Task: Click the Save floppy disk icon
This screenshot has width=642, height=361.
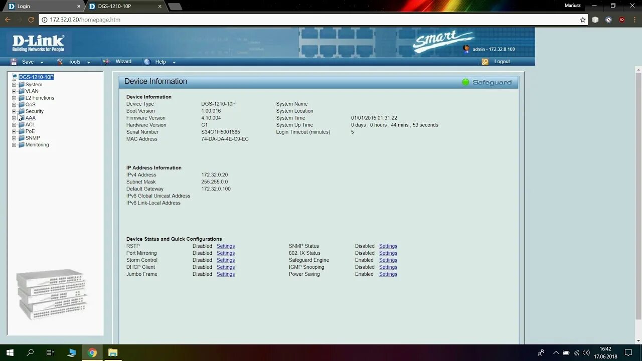Action: pyautogui.click(x=14, y=62)
